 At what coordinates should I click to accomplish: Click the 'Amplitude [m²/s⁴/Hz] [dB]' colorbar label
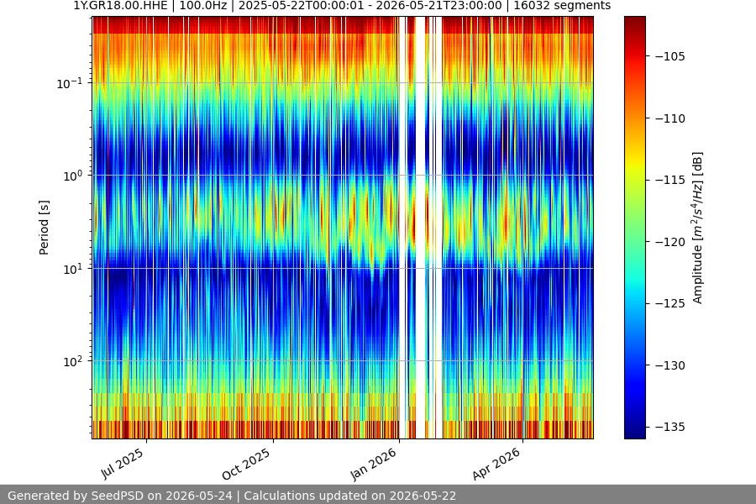tap(698, 228)
